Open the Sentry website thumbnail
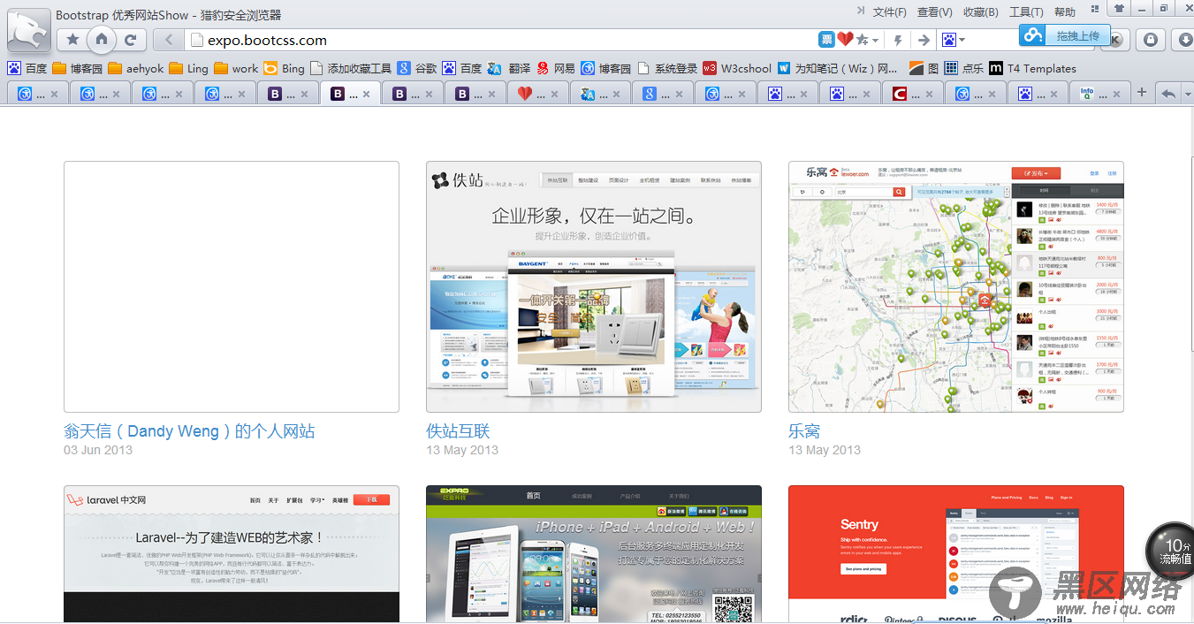This screenshot has height=624, width=1194. [956, 554]
